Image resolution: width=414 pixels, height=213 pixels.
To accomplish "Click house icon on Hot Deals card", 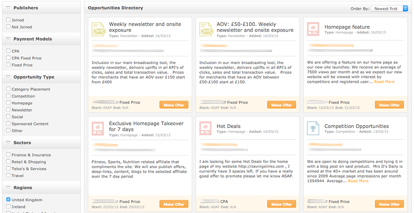I will point(206,128).
